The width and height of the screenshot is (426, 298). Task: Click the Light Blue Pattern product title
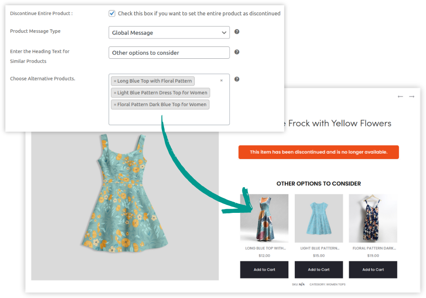pos(319,248)
